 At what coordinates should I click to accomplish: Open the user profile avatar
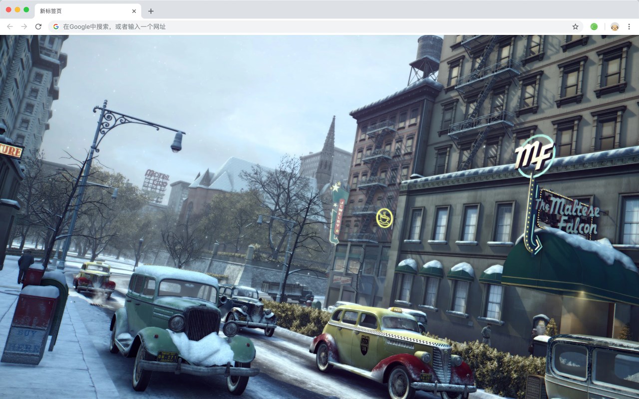[615, 26]
